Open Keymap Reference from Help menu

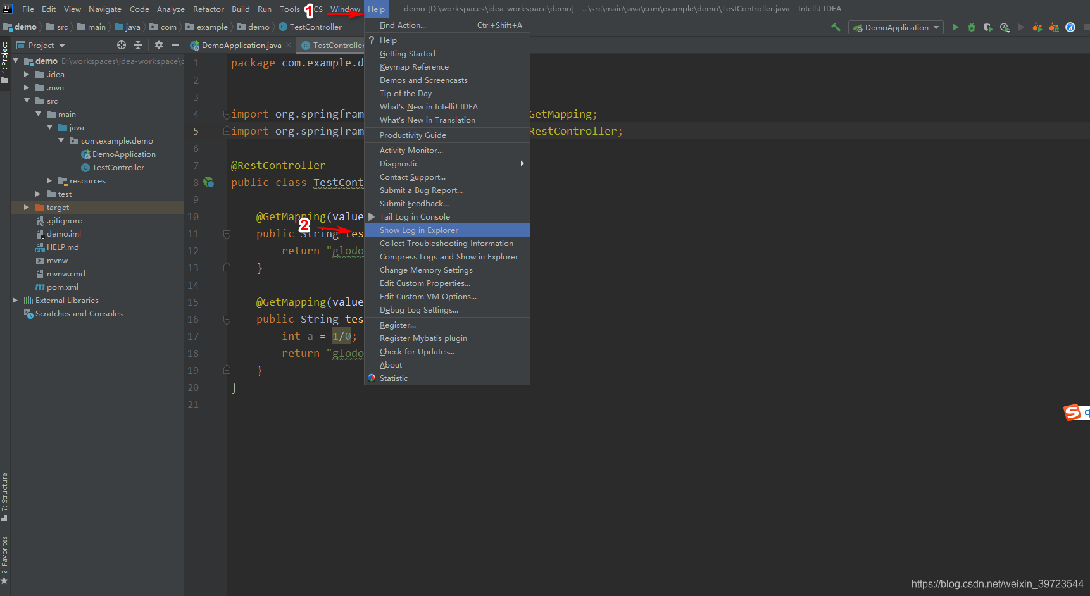pos(447,66)
